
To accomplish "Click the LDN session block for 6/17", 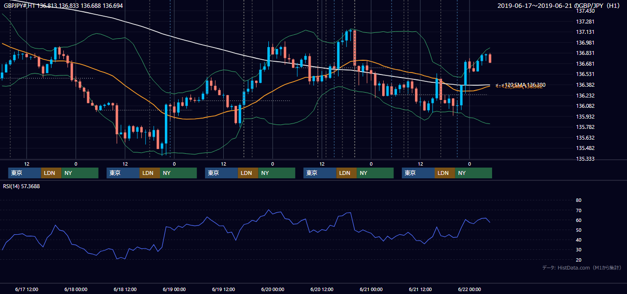I will click(x=51, y=173).
